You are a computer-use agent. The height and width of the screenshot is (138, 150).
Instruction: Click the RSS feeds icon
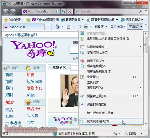pos(68,27)
